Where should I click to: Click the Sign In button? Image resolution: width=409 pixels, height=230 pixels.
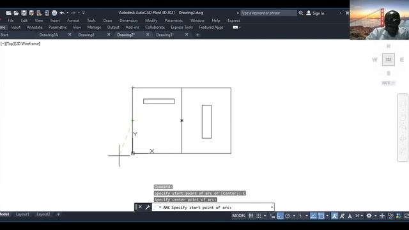(x=315, y=13)
